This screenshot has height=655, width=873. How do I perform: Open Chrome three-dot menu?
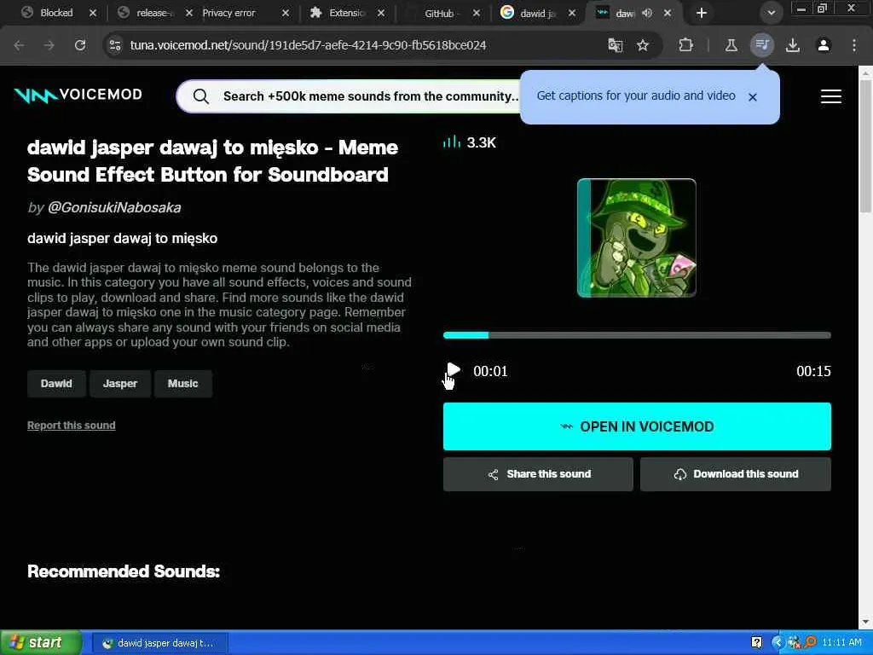854,45
